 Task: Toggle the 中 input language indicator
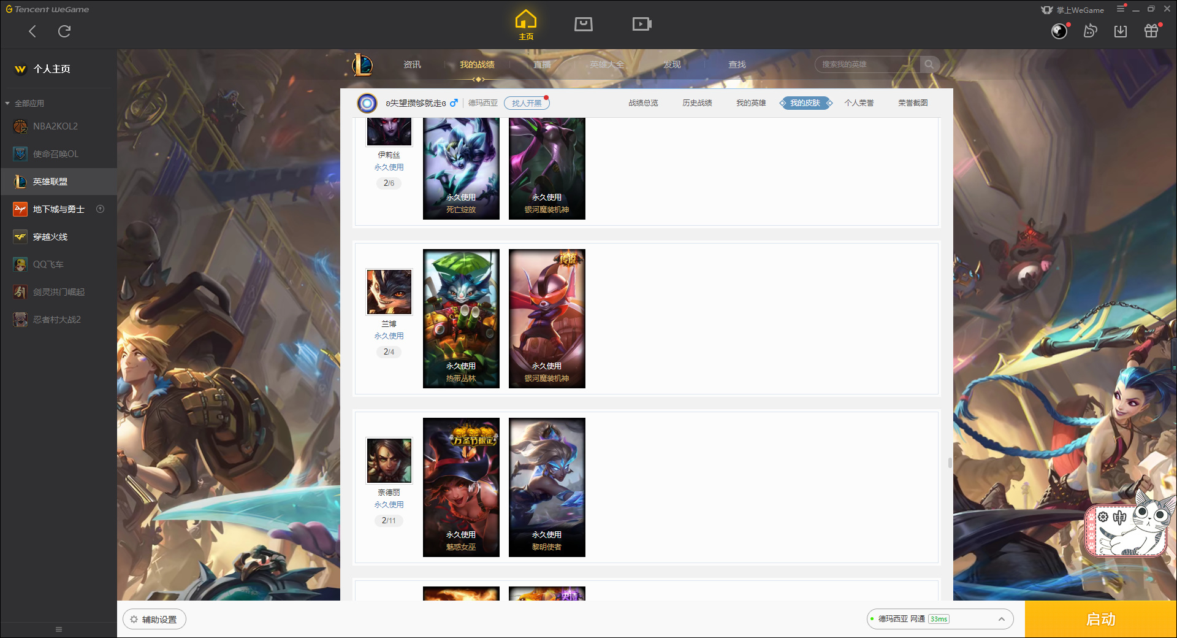[x=1119, y=517]
